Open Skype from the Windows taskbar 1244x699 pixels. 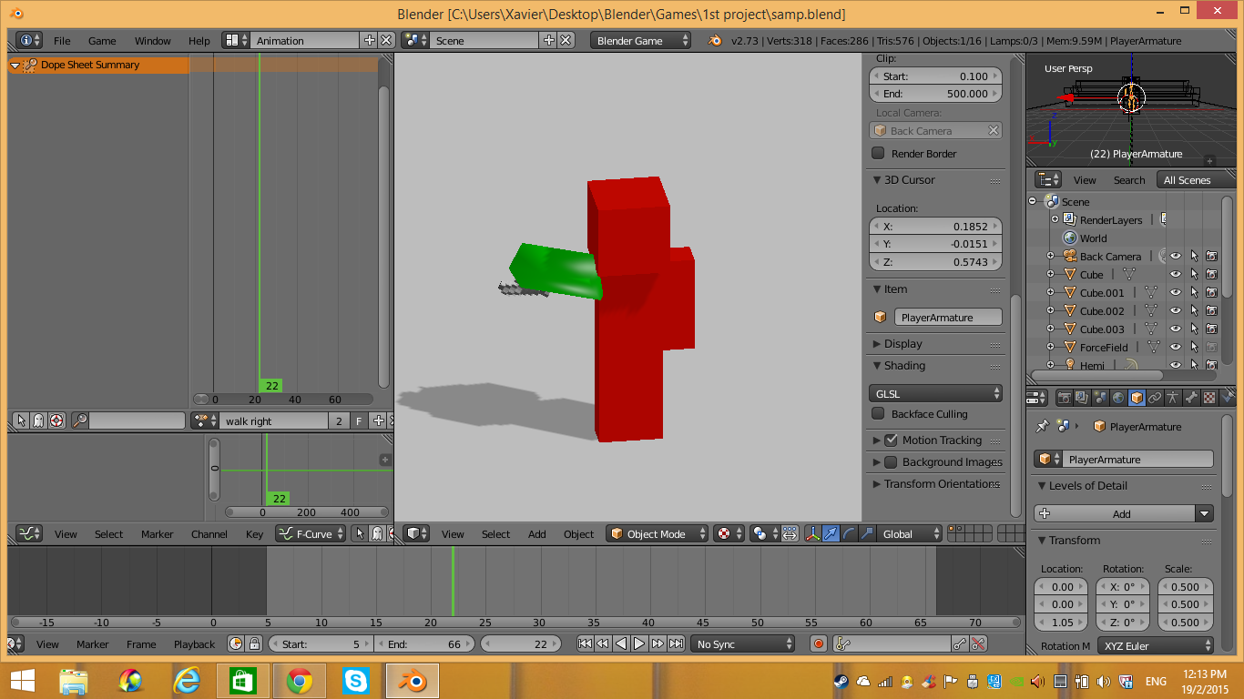(x=355, y=681)
